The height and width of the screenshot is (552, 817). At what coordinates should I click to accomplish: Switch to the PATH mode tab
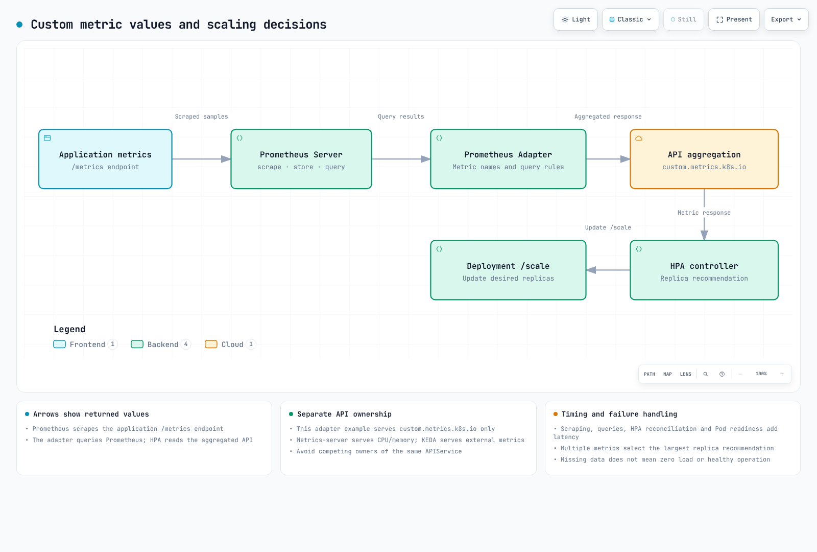(650, 374)
